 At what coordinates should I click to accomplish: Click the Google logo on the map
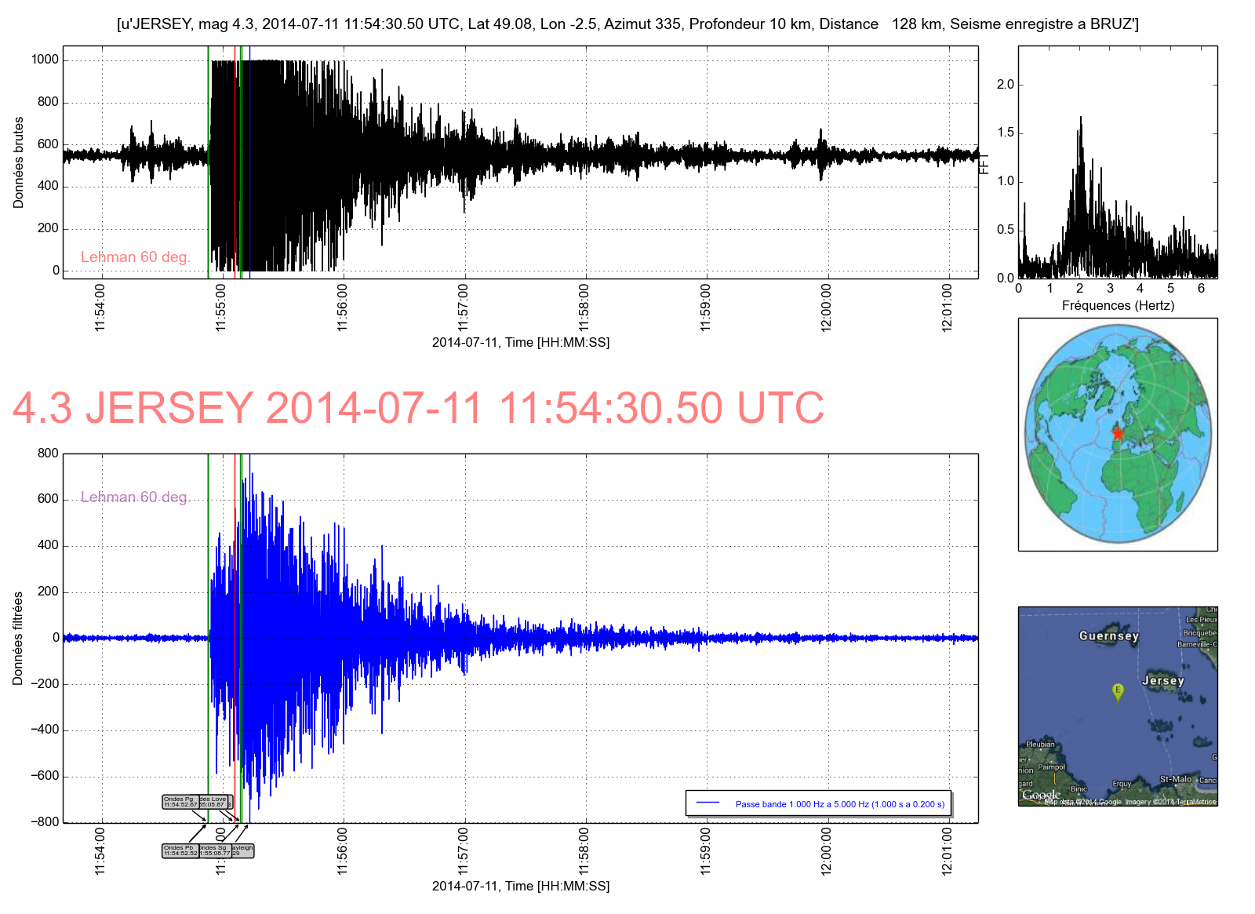coord(1040,796)
